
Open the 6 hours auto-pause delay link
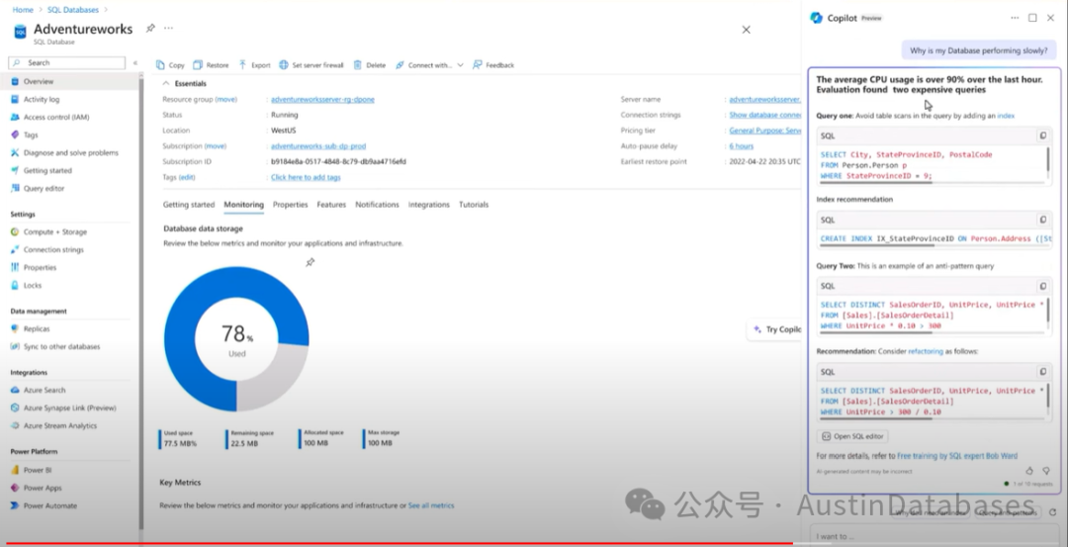[741, 146]
